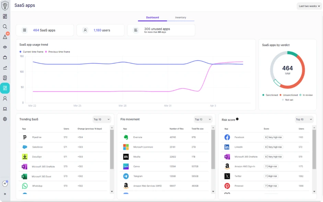Open the trend chart icon in sidebar
The width and height of the screenshot is (323, 202).
coord(5,68)
